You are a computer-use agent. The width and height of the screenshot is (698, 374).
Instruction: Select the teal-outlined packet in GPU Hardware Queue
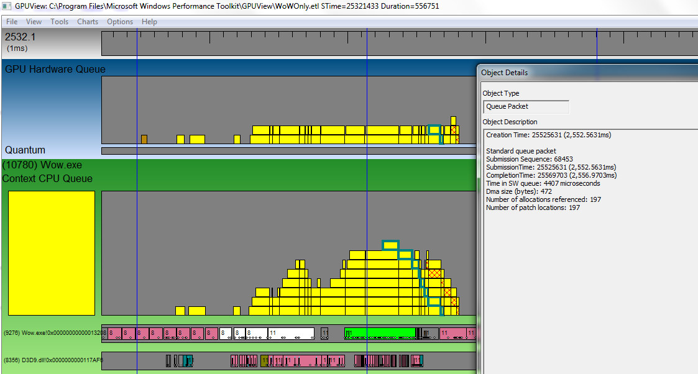pyautogui.click(x=434, y=129)
